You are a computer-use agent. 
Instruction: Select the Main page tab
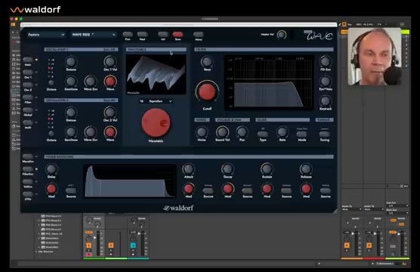click(28, 60)
